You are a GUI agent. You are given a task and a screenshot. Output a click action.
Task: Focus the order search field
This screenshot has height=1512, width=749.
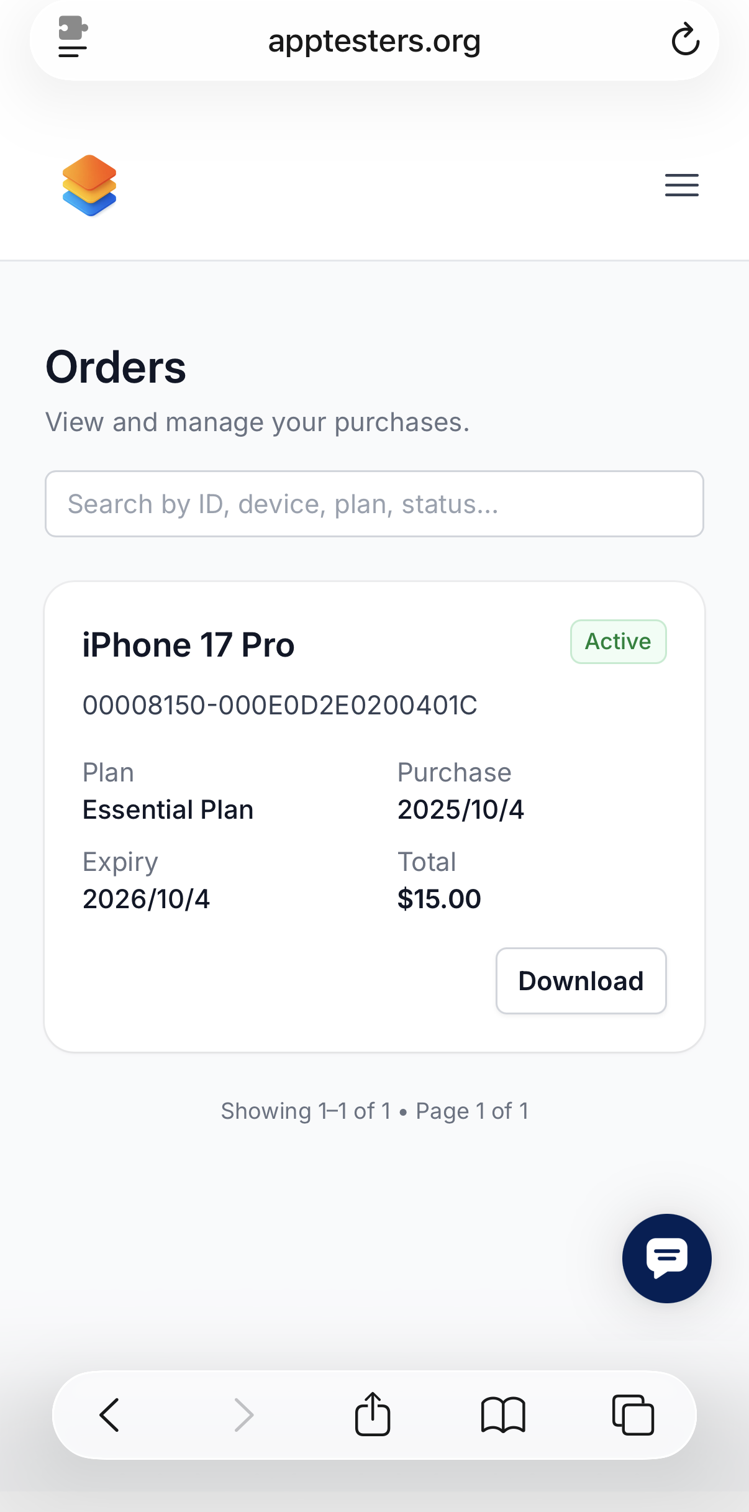pyautogui.click(x=374, y=504)
